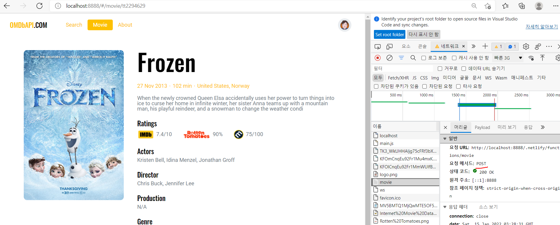The width and height of the screenshot is (560, 225).
Task: Click the Set root folder button
Action: coord(390,35)
